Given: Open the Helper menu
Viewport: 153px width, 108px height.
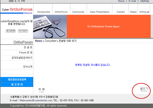Looking at the screenshot, I should pos(133,12).
